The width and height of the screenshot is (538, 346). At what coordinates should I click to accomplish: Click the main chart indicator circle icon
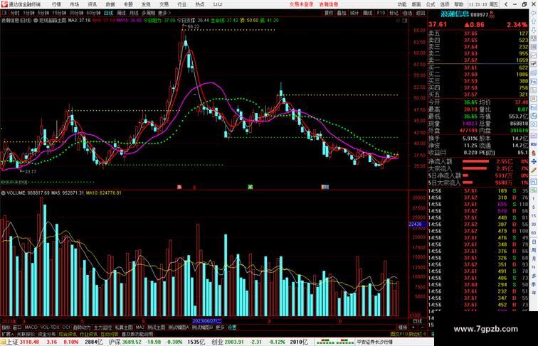pyautogui.click(x=36, y=21)
